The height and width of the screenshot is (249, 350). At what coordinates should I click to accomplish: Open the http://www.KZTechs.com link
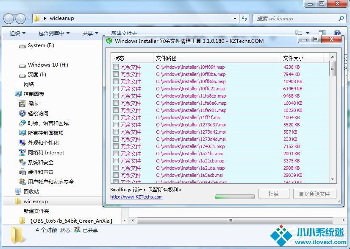(x=136, y=197)
